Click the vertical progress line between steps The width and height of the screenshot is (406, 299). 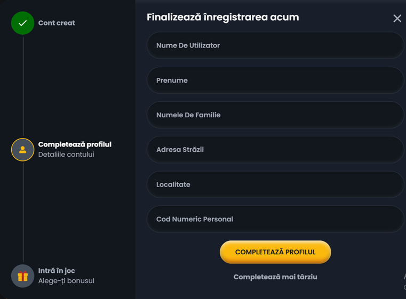click(23, 85)
